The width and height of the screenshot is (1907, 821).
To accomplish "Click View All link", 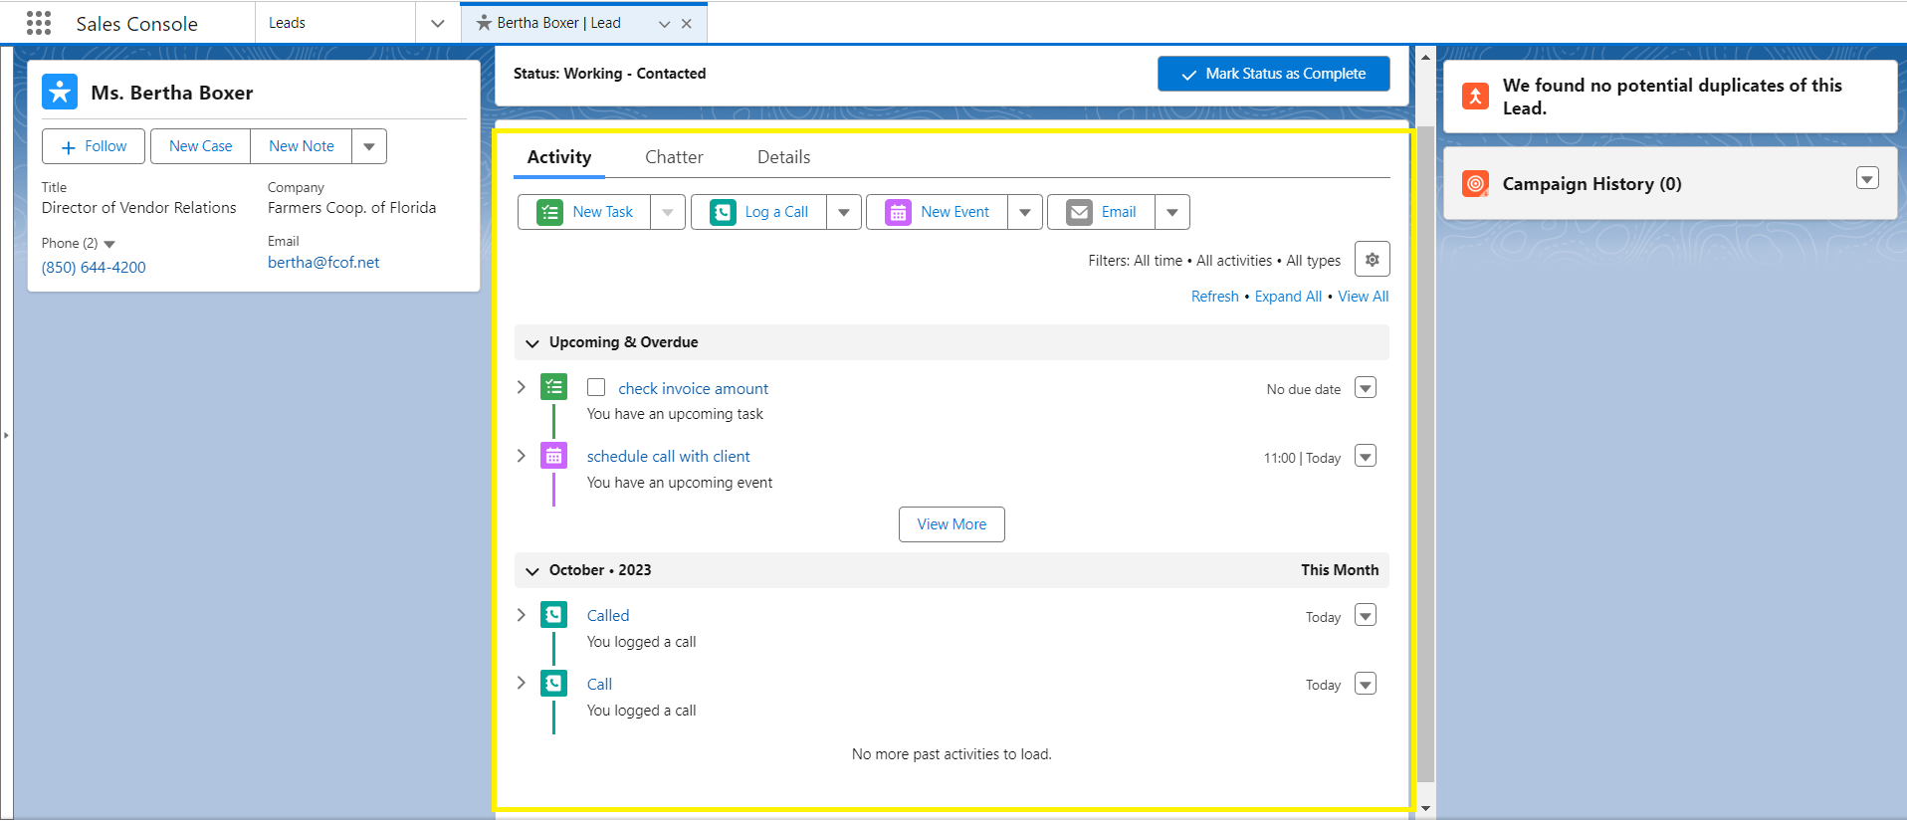I will [1363, 297].
